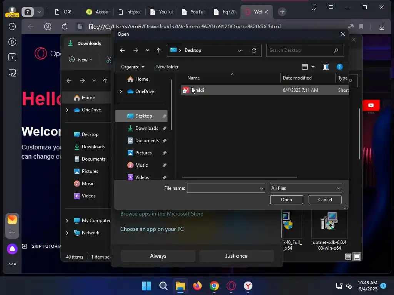
Task: Open Alice assistant purple icon
Action: click(12, 249)
